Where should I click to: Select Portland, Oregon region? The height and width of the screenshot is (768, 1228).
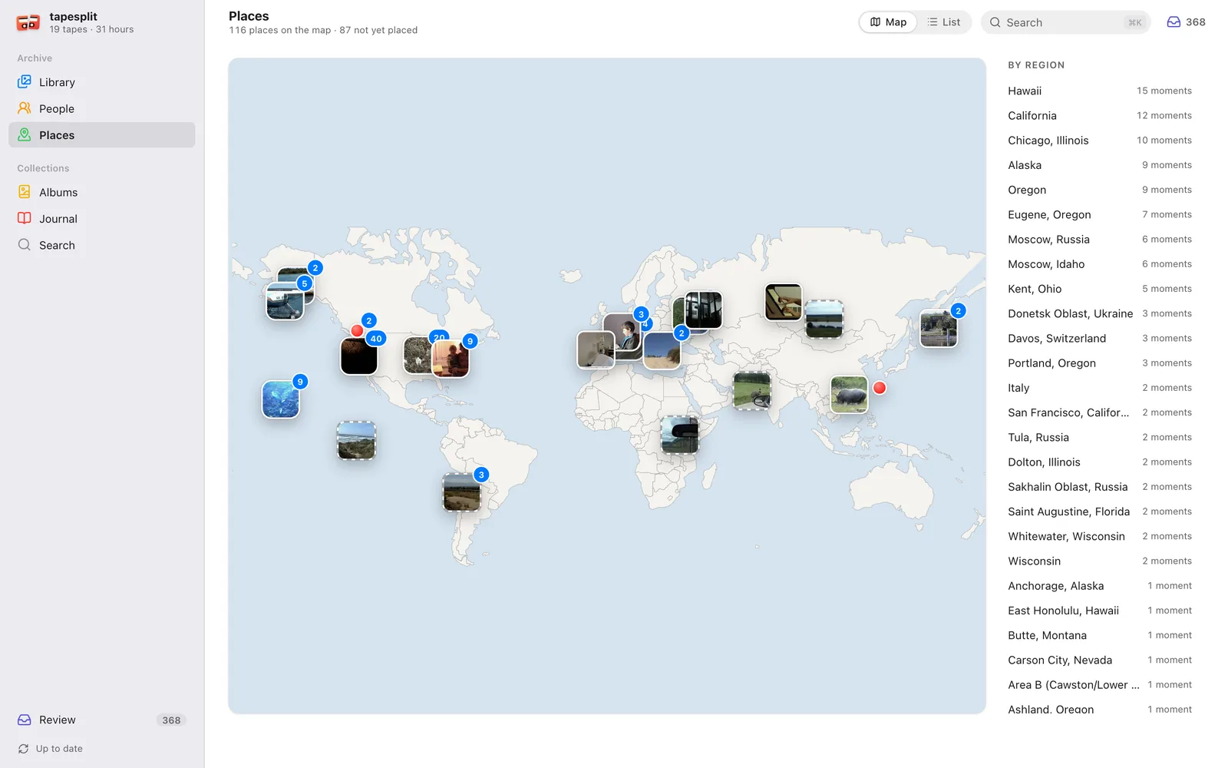pos(1100,363)
